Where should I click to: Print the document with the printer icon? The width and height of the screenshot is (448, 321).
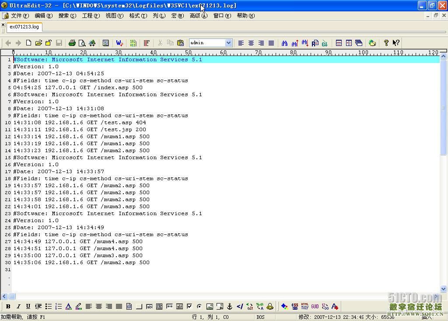tap(72, 43)
